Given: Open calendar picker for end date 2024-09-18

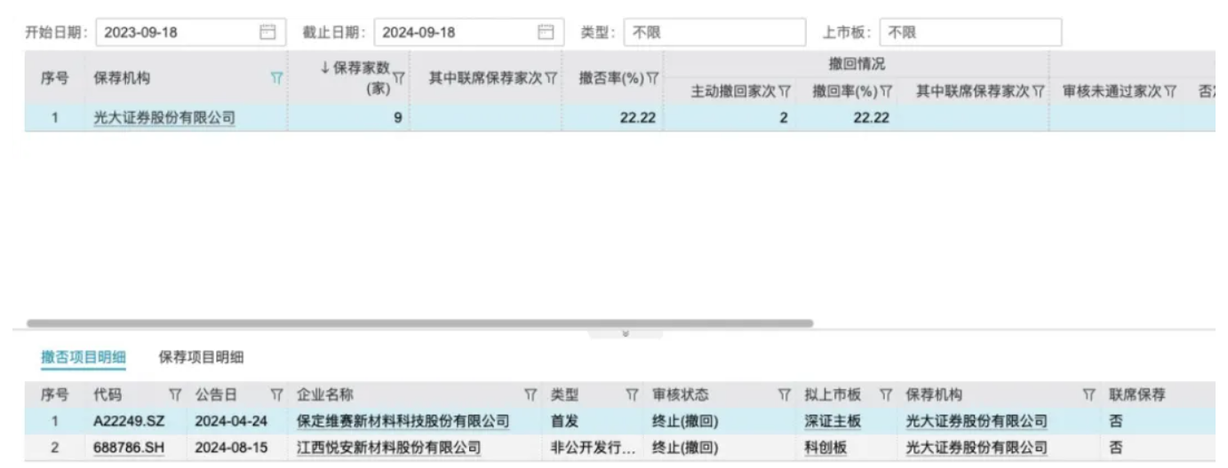Looking at the screenshot, I should pyautogui.click(x=546, y=32).
